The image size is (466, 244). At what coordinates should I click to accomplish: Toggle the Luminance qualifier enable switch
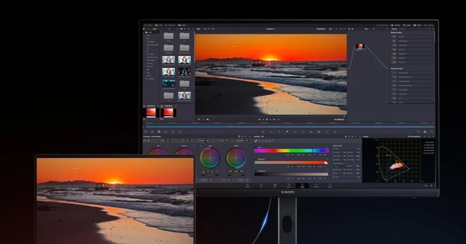[x=255, y=171]
